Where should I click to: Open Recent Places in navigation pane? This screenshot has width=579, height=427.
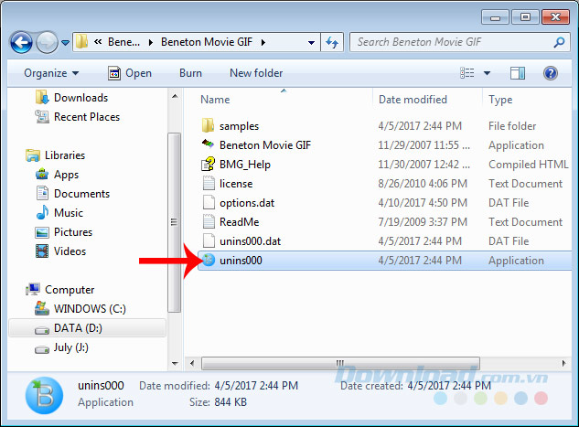tap(78, 117)
